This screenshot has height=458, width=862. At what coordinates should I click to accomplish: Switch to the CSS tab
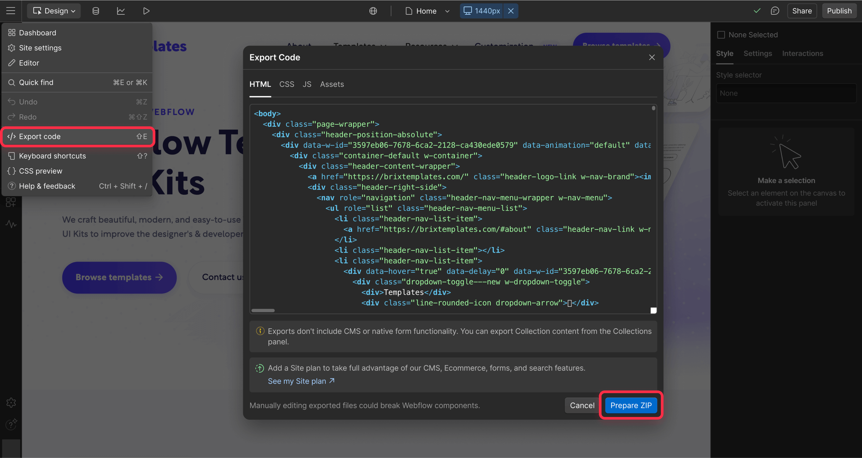coord(287,84)
